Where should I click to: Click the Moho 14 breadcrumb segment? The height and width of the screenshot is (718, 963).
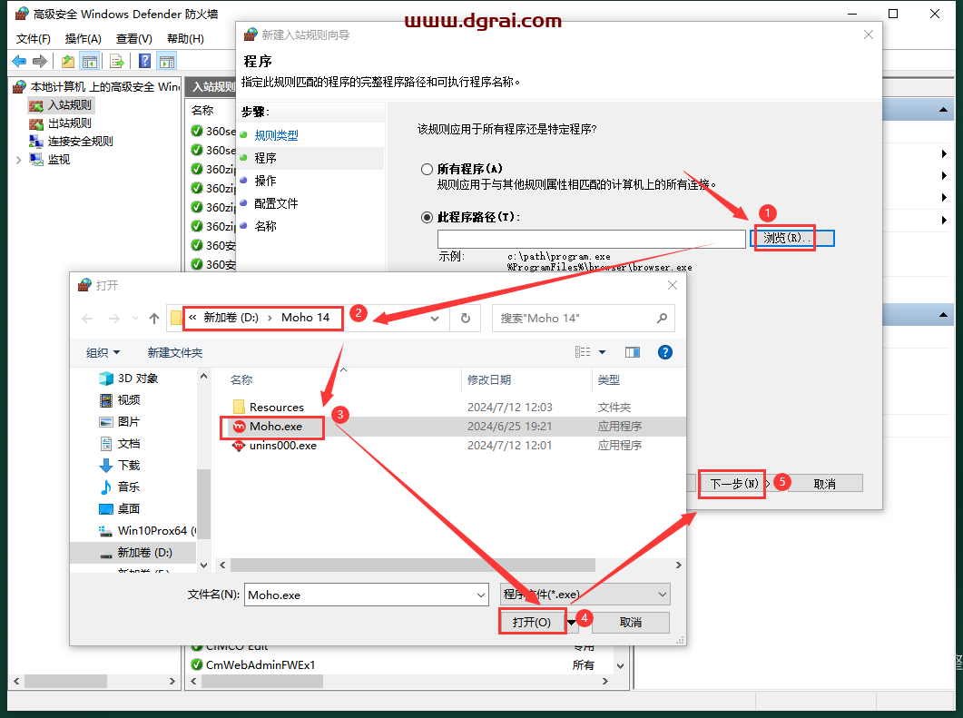tap(305, 318)
